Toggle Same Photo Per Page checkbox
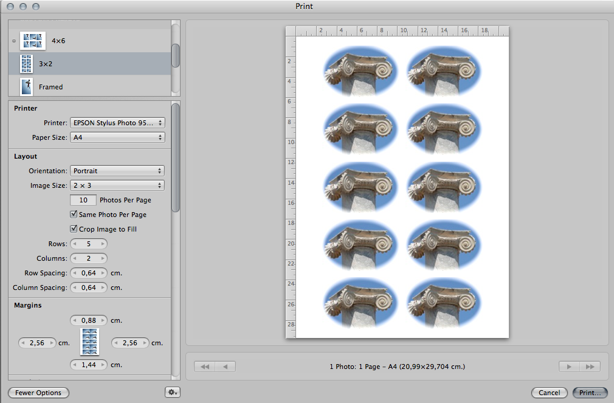The width and height of the screenshot is (614, 403). coord(74,214)
